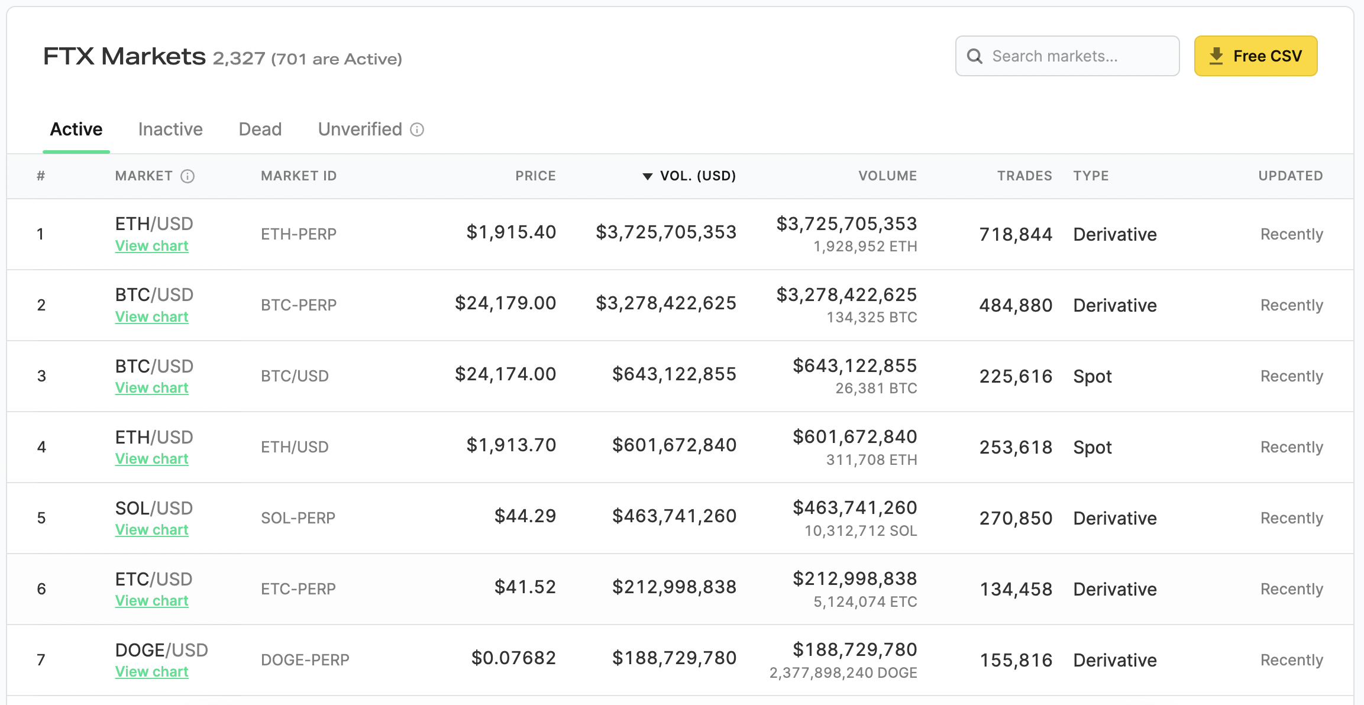This screenshot has width=1364, height=705.
Task: Click Spot type in BTC/USD row
Action: coord(1093,377)
